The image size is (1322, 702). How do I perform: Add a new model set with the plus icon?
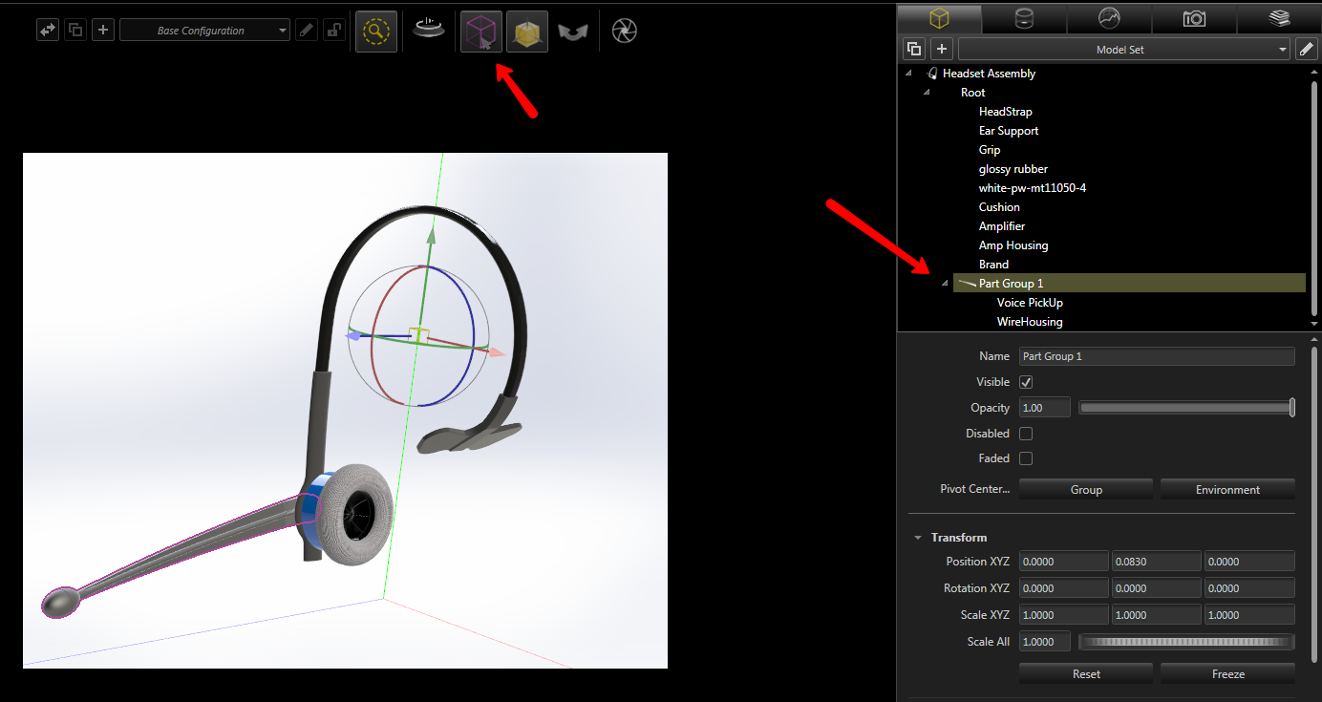[x=942, y=49]
